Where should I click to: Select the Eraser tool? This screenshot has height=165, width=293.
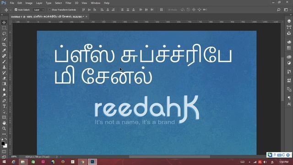(4, 78)
